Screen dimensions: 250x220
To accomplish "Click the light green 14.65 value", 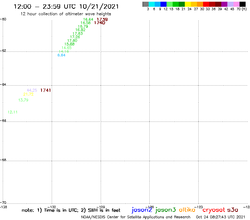I will pyautogui.click(x=67, y=48).
